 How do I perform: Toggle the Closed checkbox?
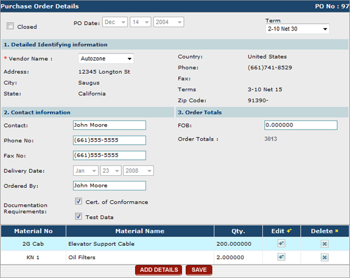tap(10, 26)
